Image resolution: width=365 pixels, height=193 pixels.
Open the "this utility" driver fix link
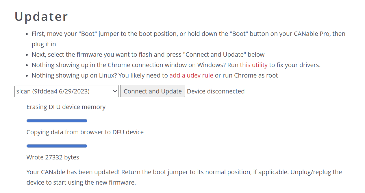[x=253, y=65]
